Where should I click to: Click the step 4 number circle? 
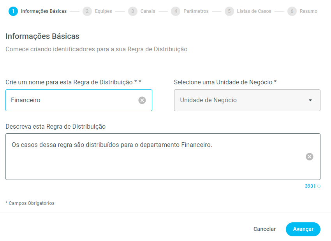tap(176, 11)
